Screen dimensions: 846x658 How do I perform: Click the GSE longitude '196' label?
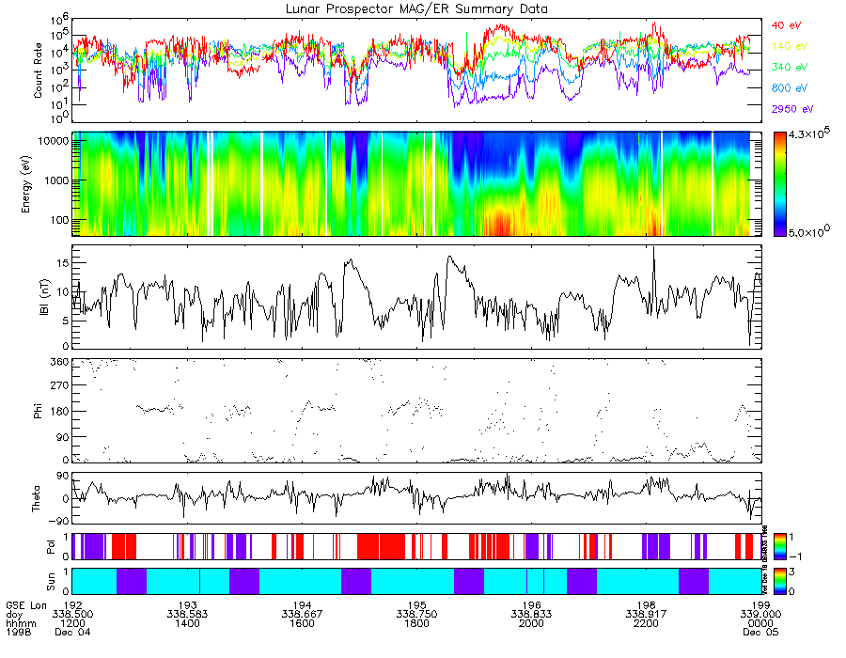click(531, 605)
